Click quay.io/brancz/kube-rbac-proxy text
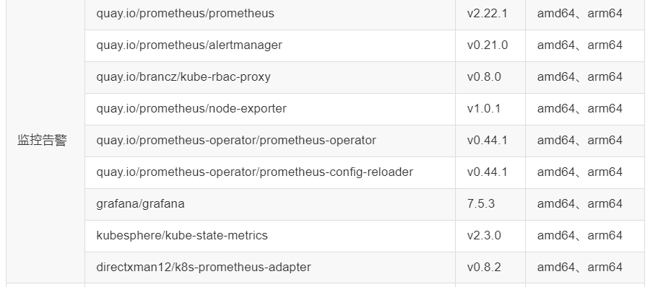Image resolution: width=658 pixels, height=287 pixels. coord(183,77)
